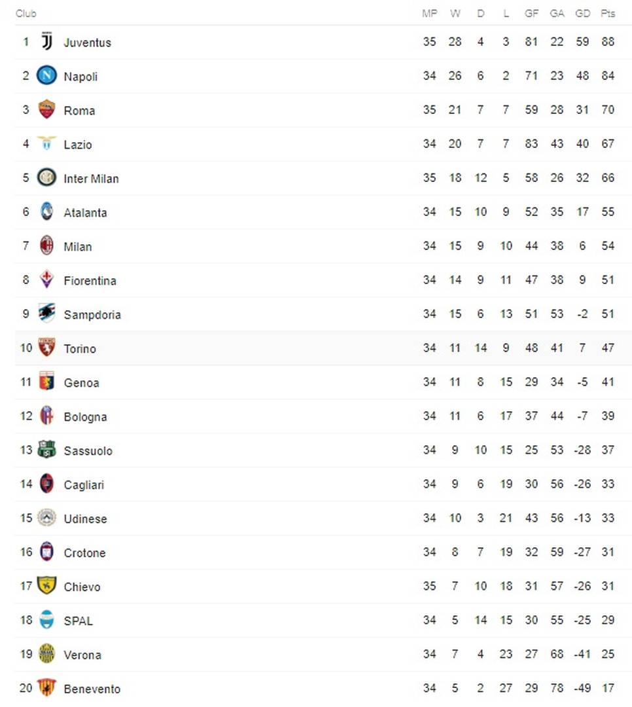Viewport: 632px width, 707px height.
Task: Open the Verona team name link
Action: click(x=82, y=655)
